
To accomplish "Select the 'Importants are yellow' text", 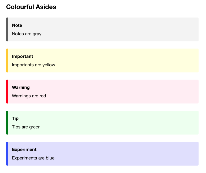I will click(x=33, y=65).
